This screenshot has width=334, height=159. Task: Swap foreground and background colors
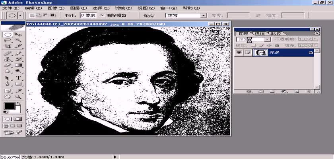(x=19, y=104)
